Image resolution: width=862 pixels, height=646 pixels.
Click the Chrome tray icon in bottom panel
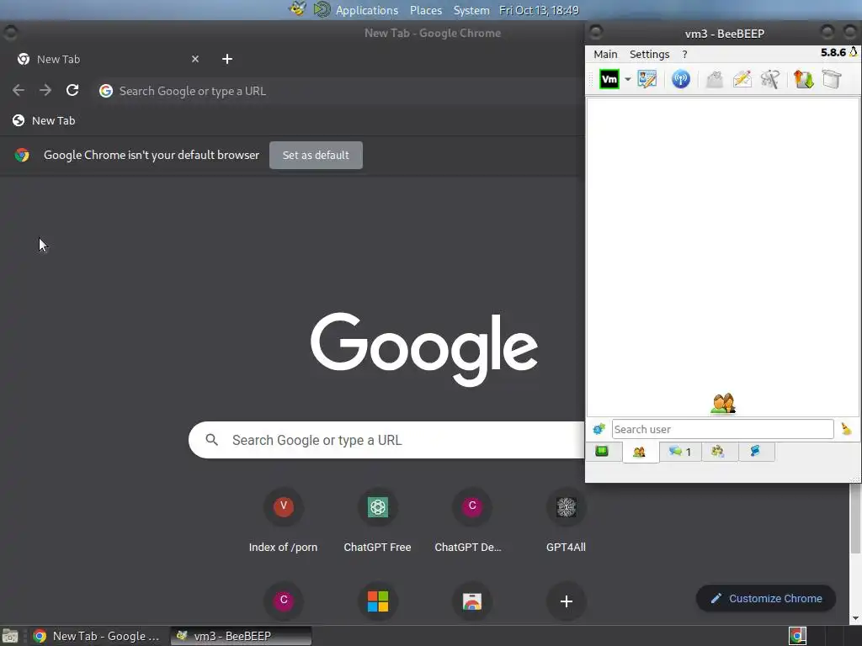798,636
